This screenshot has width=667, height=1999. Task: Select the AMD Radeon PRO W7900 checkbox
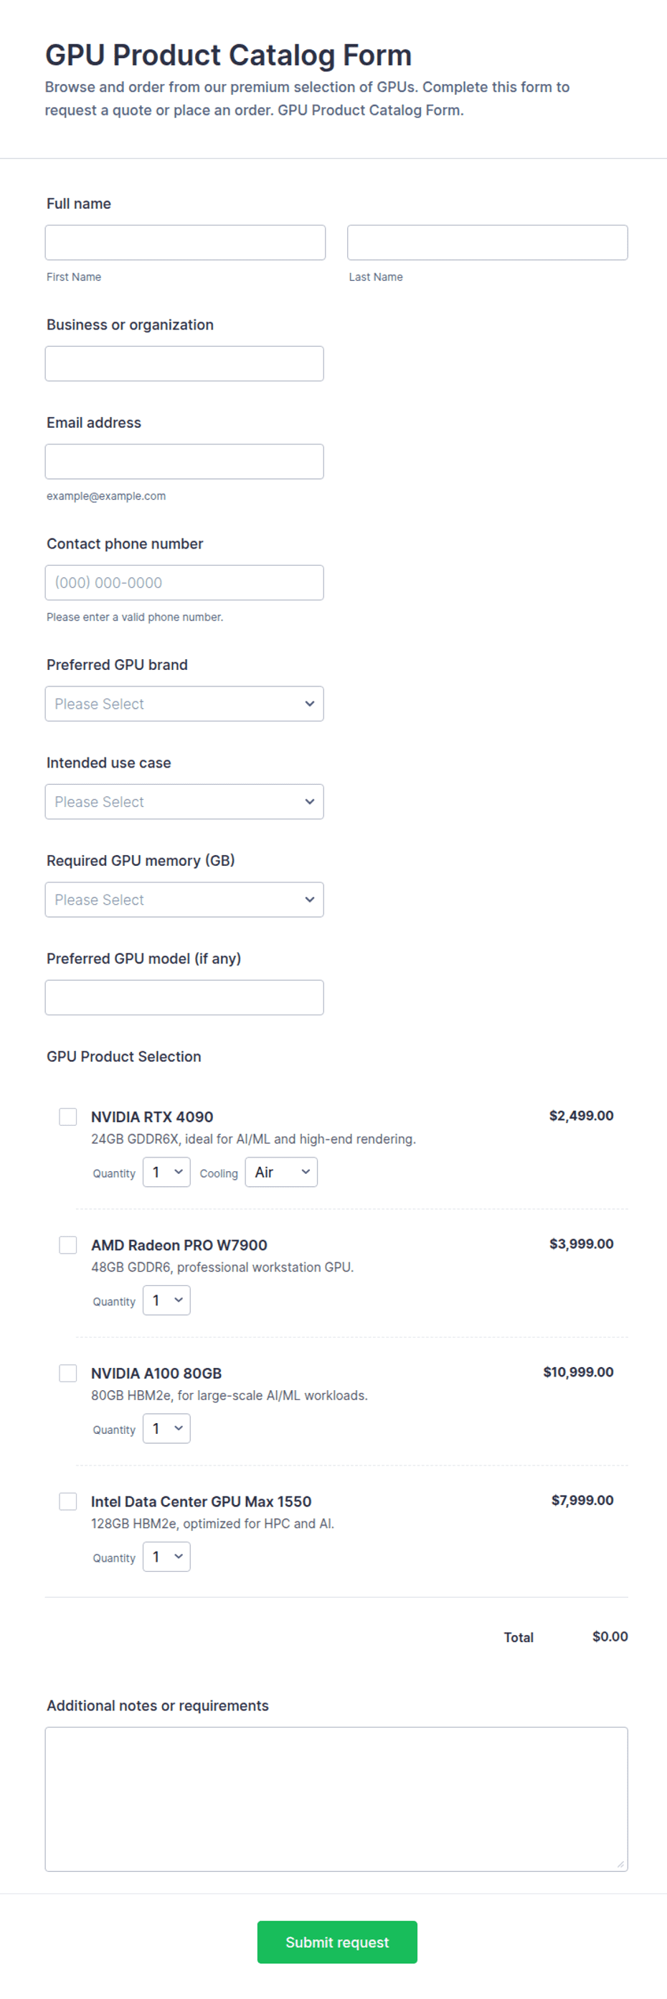click(x=68, y=1244)
